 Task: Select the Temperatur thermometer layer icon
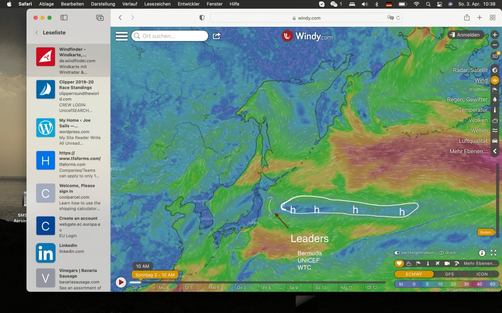(495, 110)
